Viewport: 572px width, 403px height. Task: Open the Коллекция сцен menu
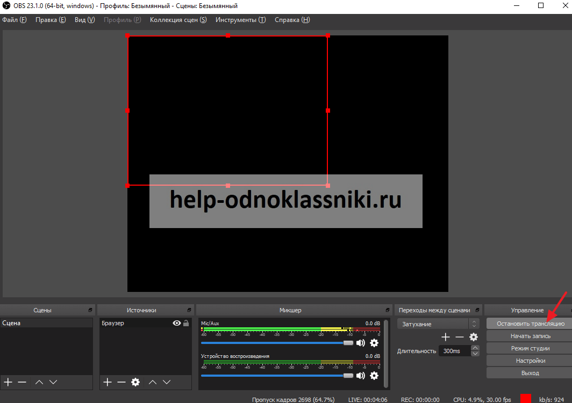click(178, 20)
